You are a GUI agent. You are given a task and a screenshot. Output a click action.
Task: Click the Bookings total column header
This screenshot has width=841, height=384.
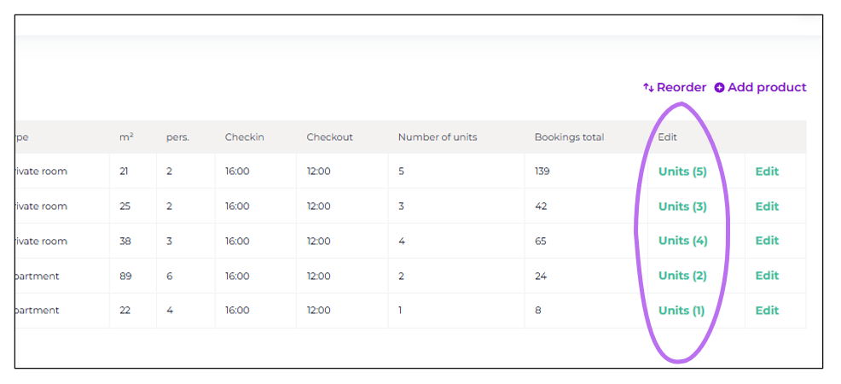tap(569, 137)
